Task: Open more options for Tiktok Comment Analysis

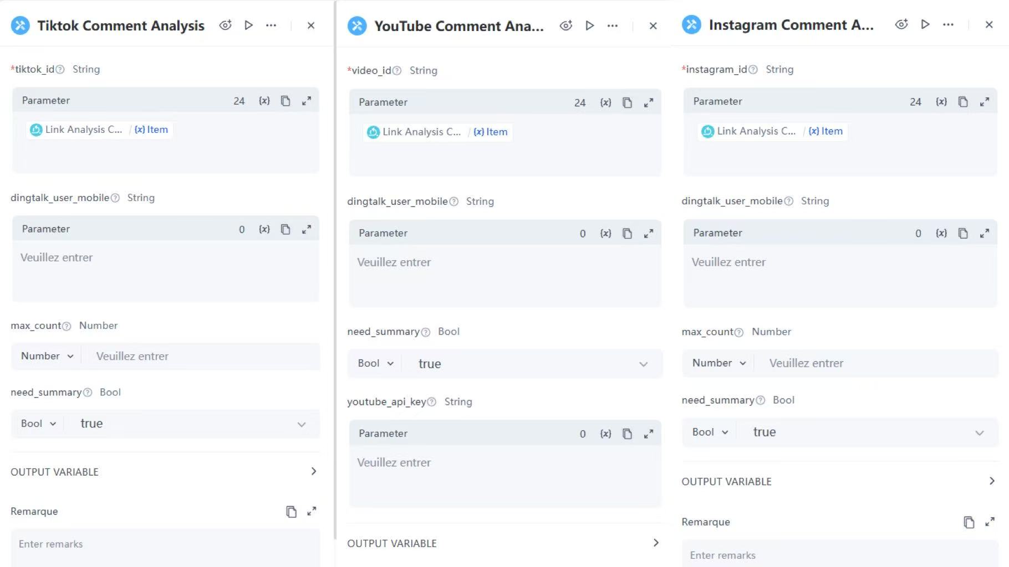Action: (x=271, y=25)
